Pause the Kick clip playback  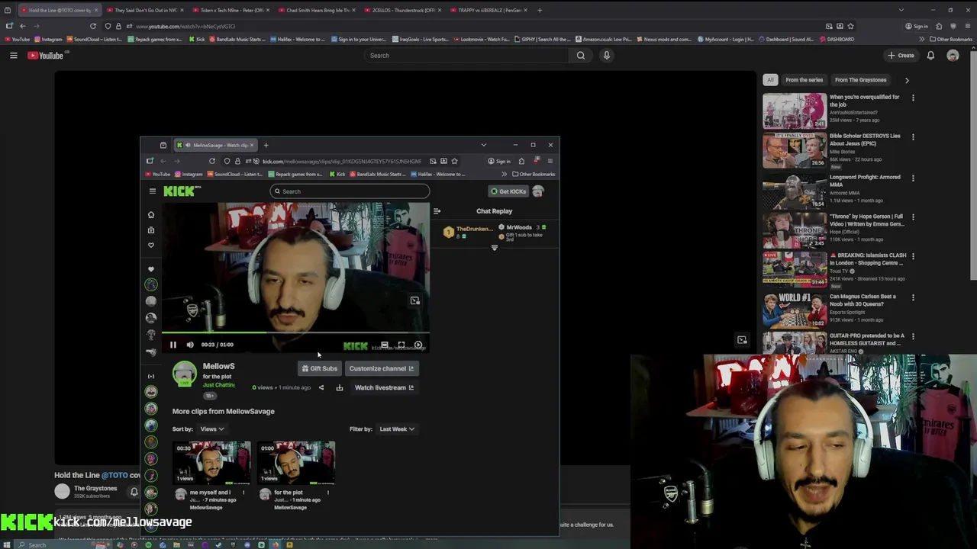tap(173, 345)
